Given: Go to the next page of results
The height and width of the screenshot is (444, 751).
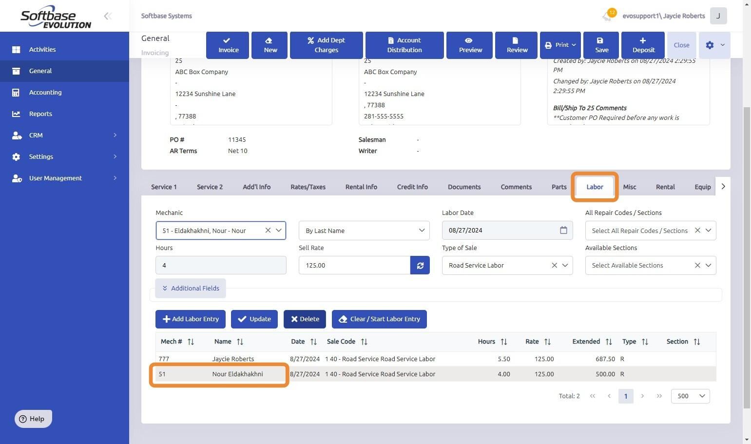Looking at the screenshot, I should coord(642,396).
